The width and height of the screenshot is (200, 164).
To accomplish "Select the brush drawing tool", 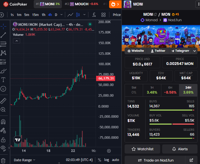I will (3, 71).
